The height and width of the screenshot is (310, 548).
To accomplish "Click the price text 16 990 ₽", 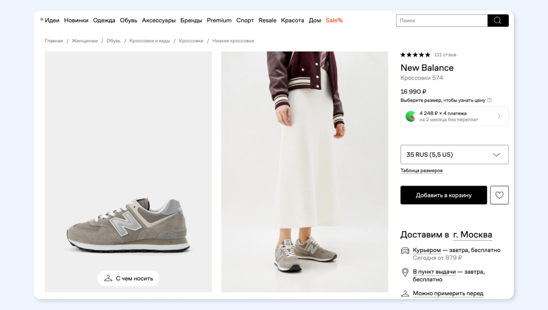I will (413, 92).
